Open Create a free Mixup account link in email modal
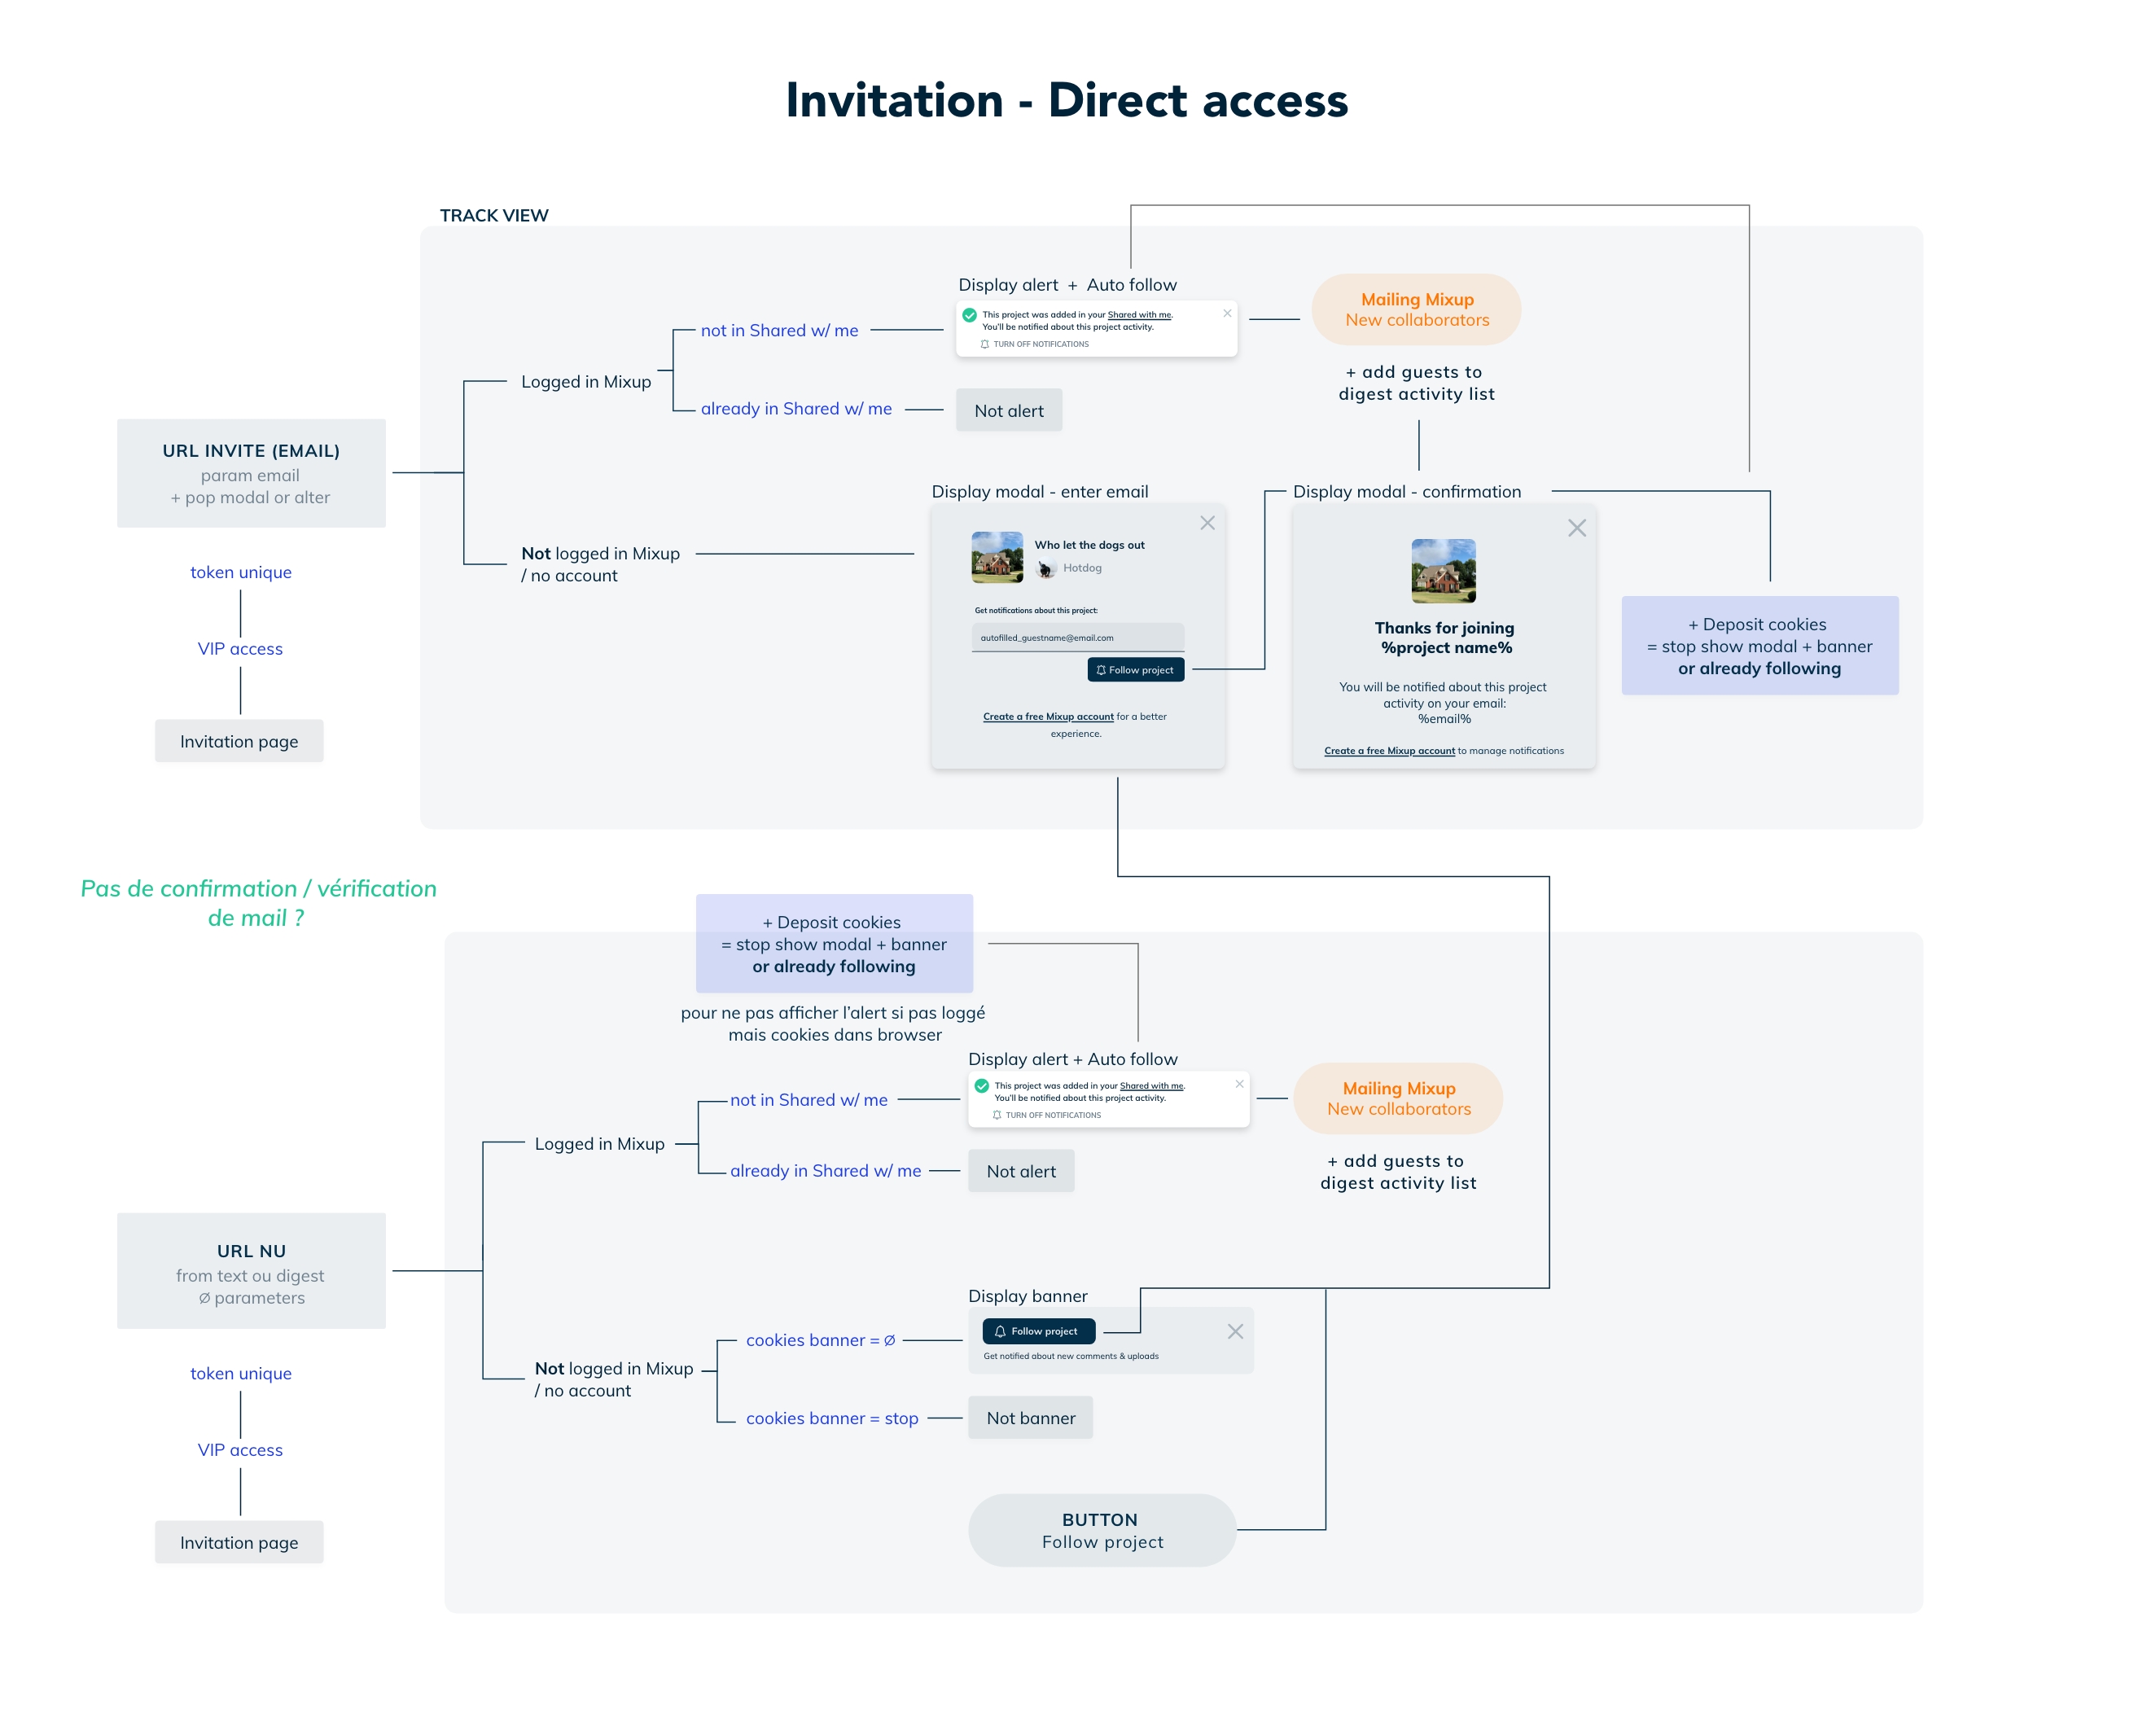 1048,716
